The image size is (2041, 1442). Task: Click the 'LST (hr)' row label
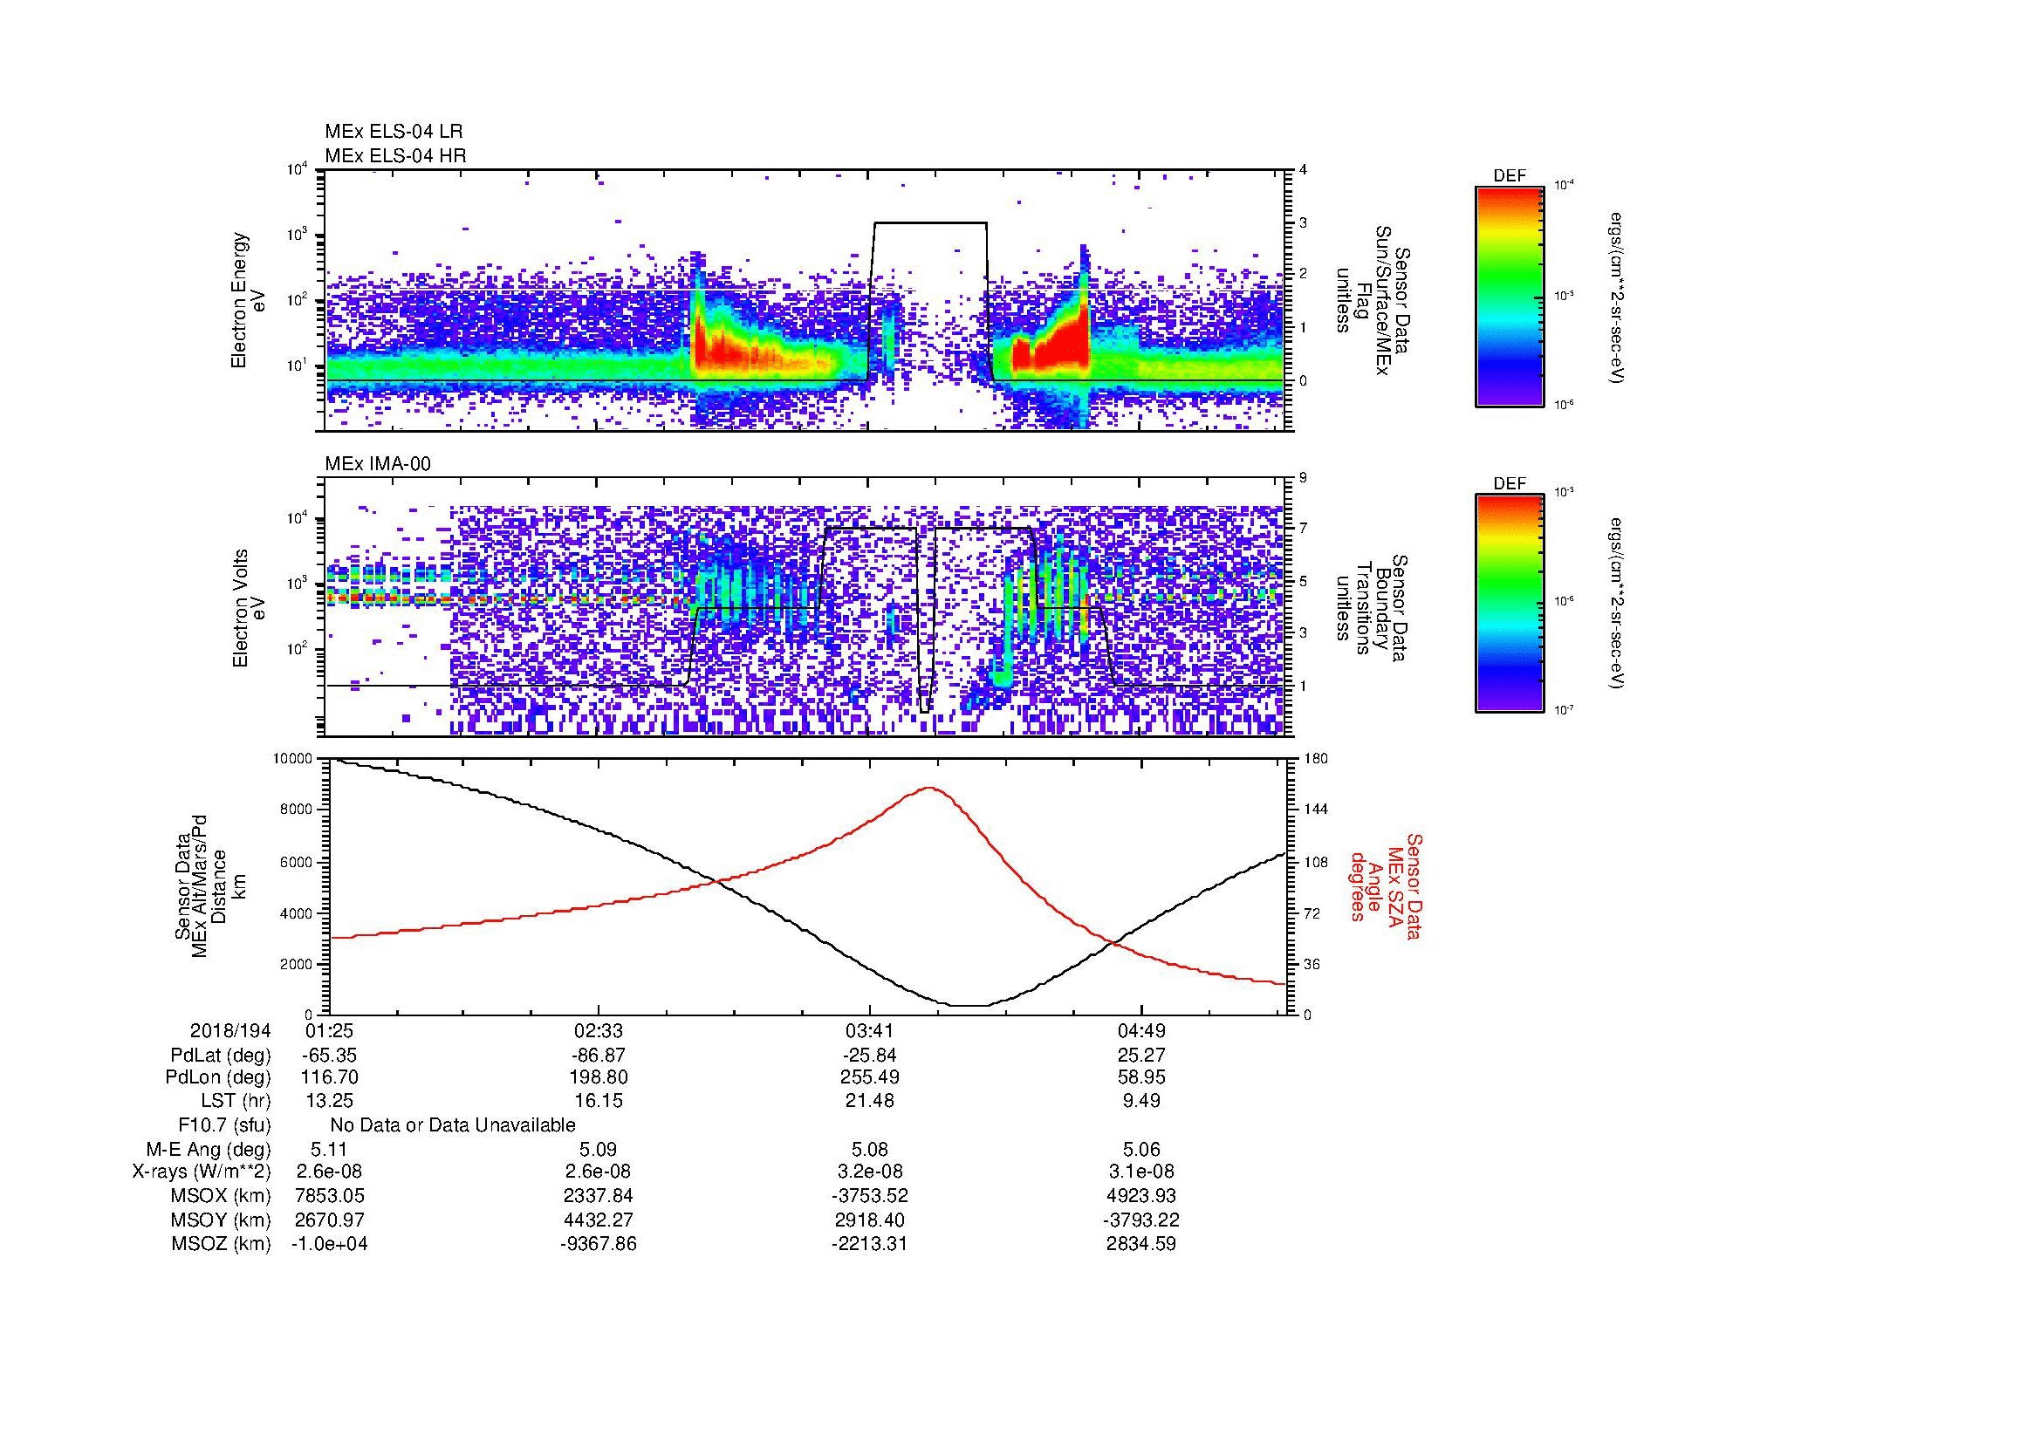(236, 1101)
